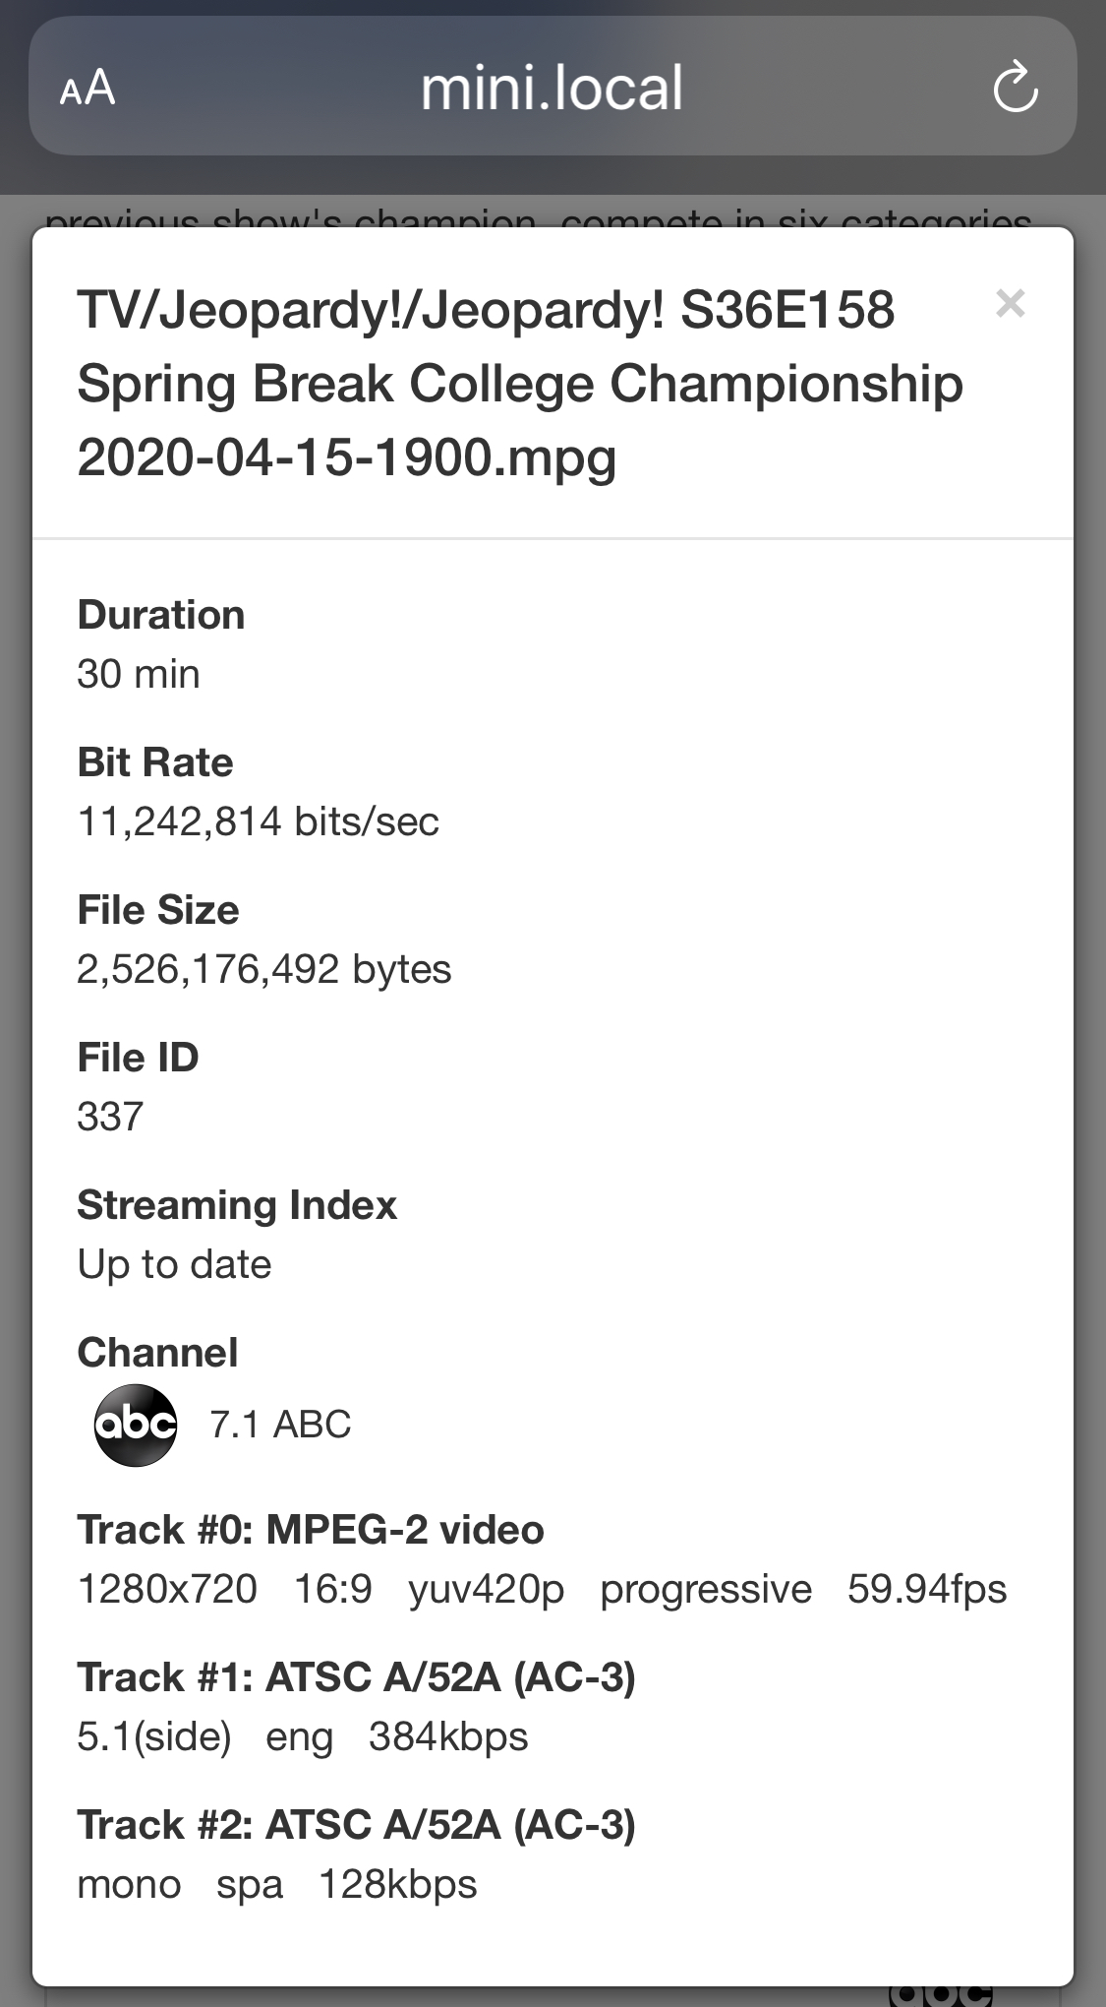Viewport: 1106px width, 2007px height.
Task: Select the Jeopardy! file path title
Action: point(519,383)
